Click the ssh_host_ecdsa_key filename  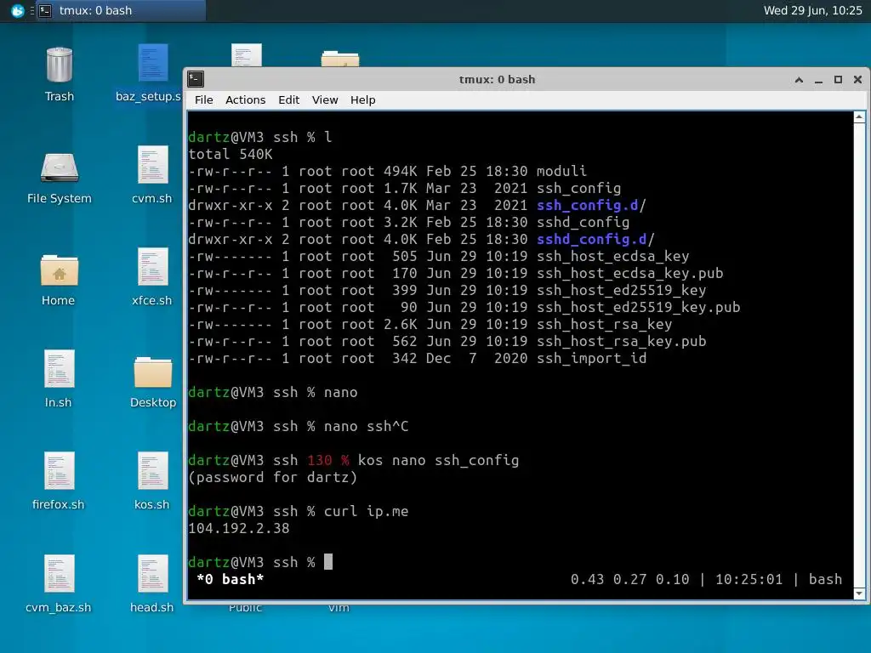pyautogui.click(x=612, y=257)
